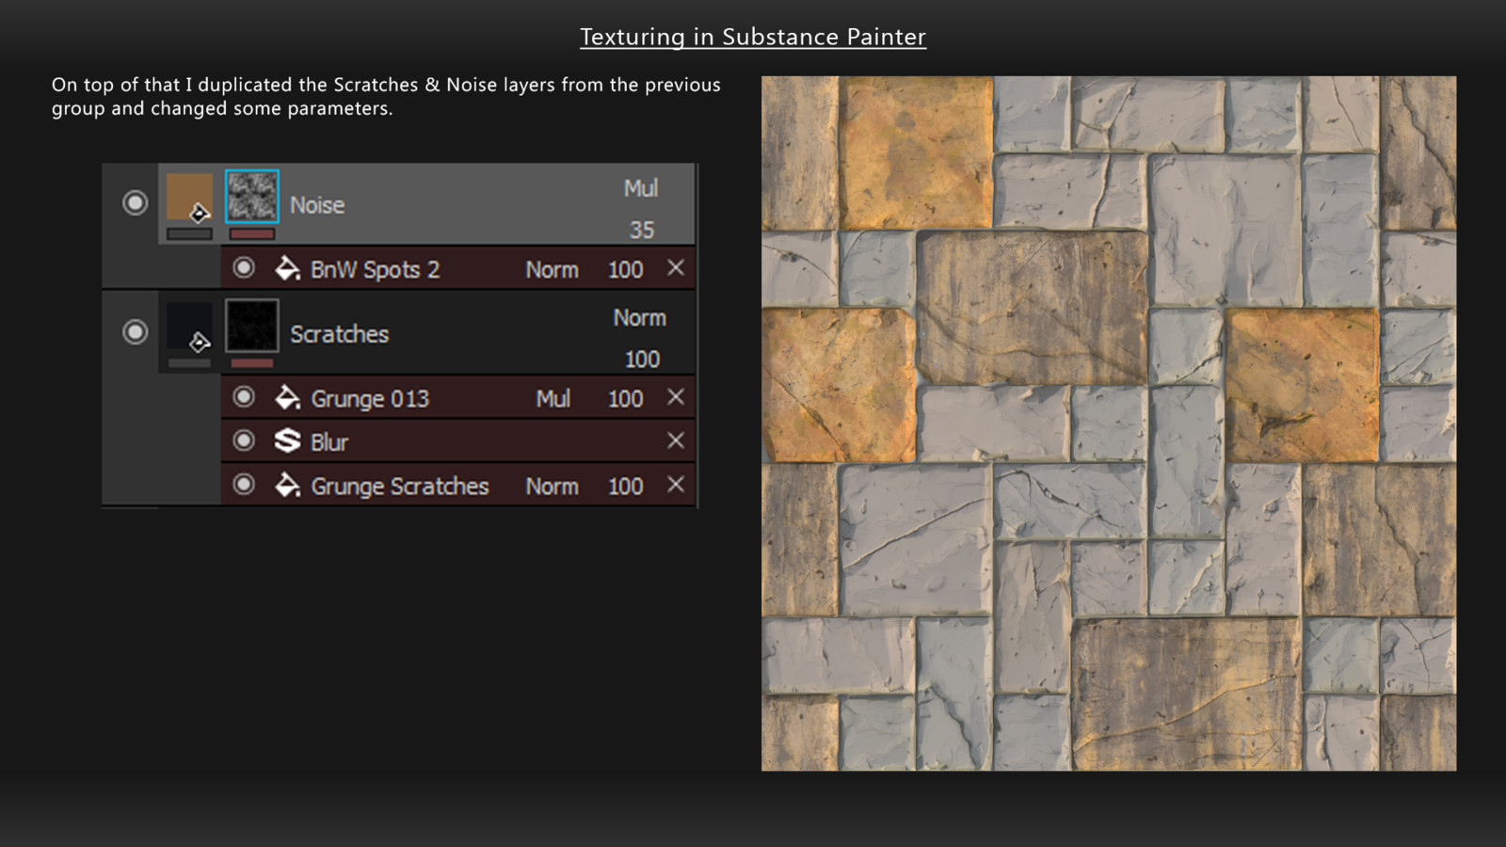Image resolution: width=1506 pixels, height=847 pixels.
Task: Select the Noise layer name
Action: coord(317,205)
